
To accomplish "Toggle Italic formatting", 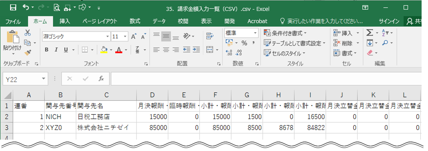I will tap(56, 50).
